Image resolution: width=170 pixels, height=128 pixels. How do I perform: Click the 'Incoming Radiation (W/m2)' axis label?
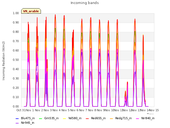[x=3, y=61]
